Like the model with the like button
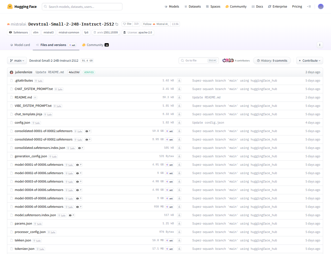Viewport: 331px width, 254px height. point(127,24)
